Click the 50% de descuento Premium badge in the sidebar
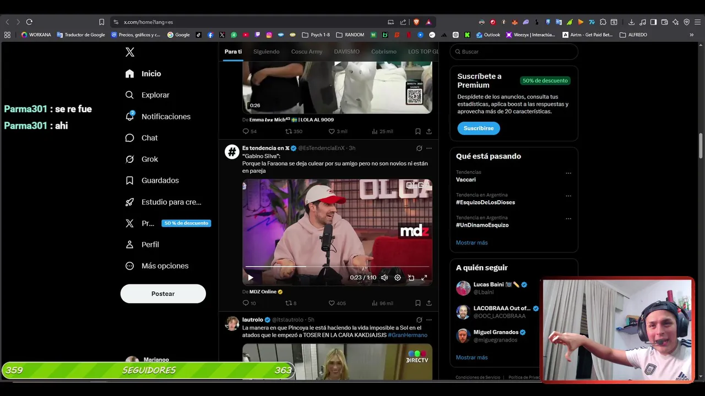Viewport: 705px width, 396px height. (x=186, y=223)
